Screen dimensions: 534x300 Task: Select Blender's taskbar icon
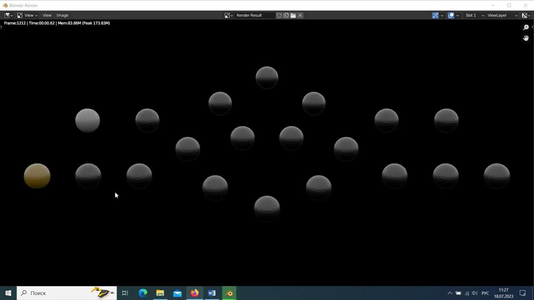(x=229, y=293)
